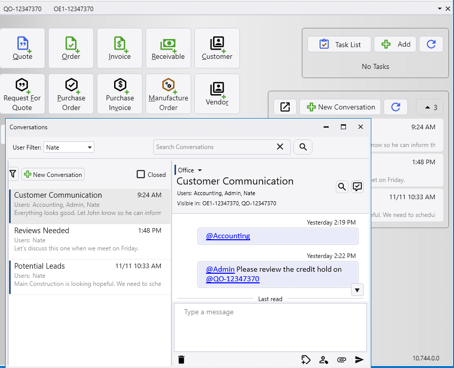This screenshot has height=368, width=454.
Task: Click the attachment paperclip icon
Action: pyautogui.click(x=341, y=359)
